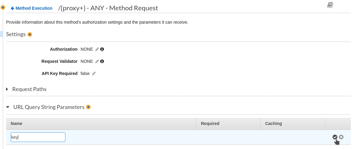Cancel new query parameter with x icon
352x149 pixels.
click(x=341, y=137)
